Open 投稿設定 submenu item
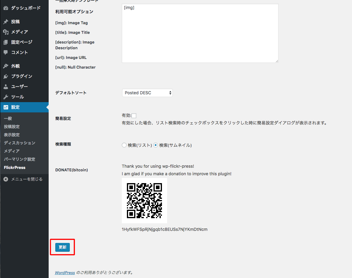 point(12,127)
